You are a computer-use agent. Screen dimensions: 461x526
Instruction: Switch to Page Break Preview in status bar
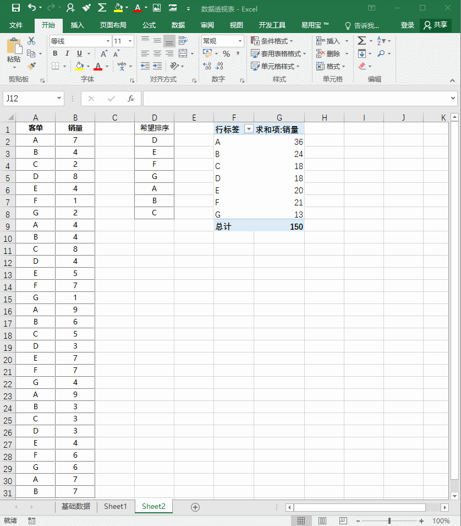[x=343, y=520]
